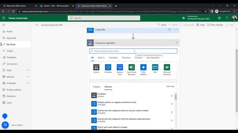Open the chatbot button at bottom left
Image resolution: width=238 pixels, height=133 pixels.
point(5,125)
